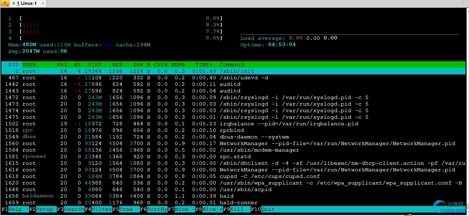
Task: Click F8 Nice + to raise niceness
Action: 209,209
